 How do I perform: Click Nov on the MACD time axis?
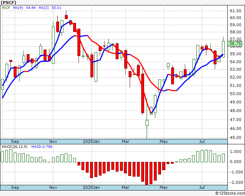53,187
